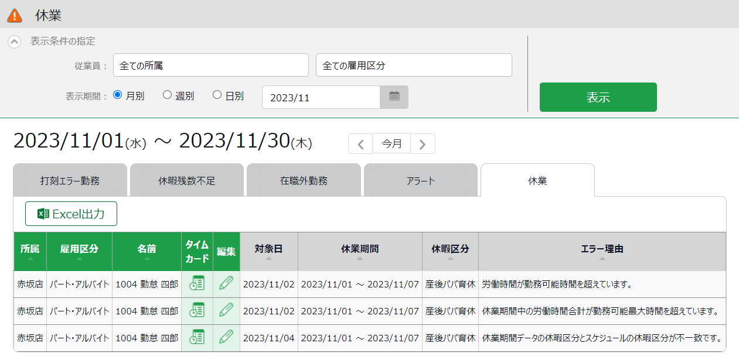Open timecard icon for the first row
Image resolution: width=739 pixels, height=360 pixels.
coord(197,284)
